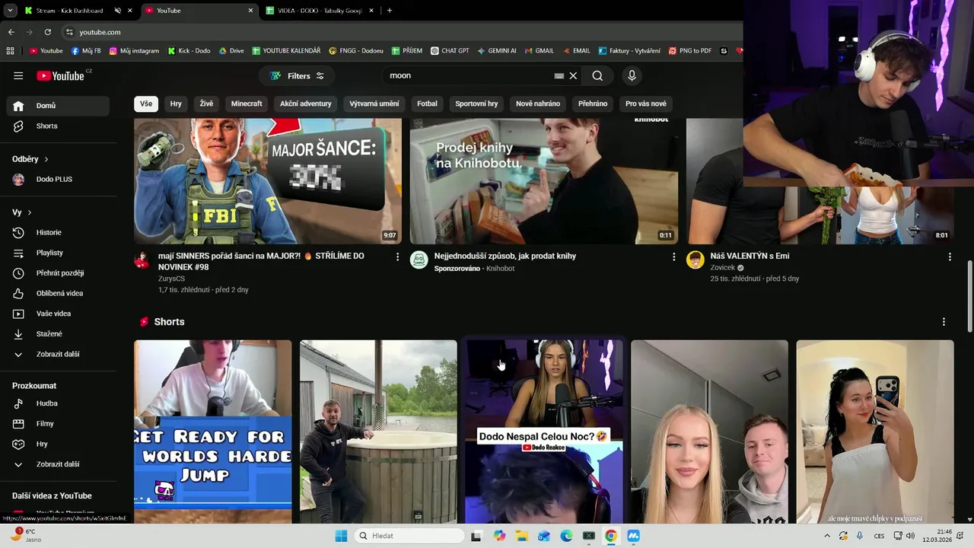The image size is (974, 548).
Task: Open Historie in the sidebar
Action: (x=58, y=232)
